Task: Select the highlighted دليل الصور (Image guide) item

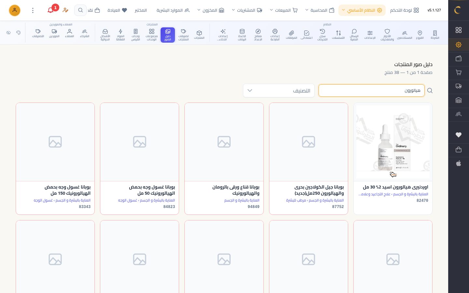Action: (x=168, y=35)
